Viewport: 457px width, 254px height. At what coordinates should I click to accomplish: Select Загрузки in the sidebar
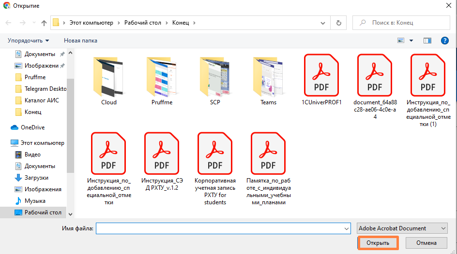coord(36,178)
